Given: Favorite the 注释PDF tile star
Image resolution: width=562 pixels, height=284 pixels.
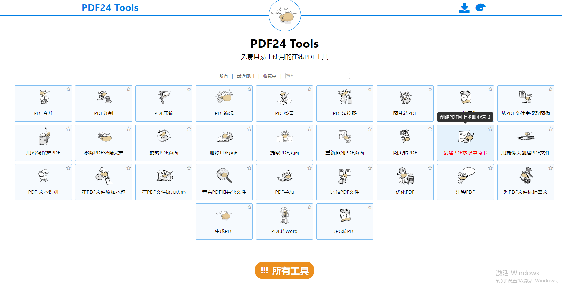Looking at the screenshot, I should coord(490,168).
